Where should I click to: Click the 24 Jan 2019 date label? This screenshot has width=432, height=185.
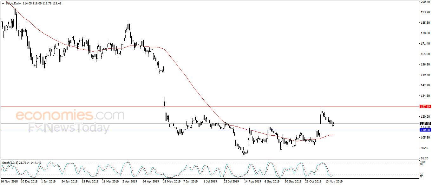[69, 182]
